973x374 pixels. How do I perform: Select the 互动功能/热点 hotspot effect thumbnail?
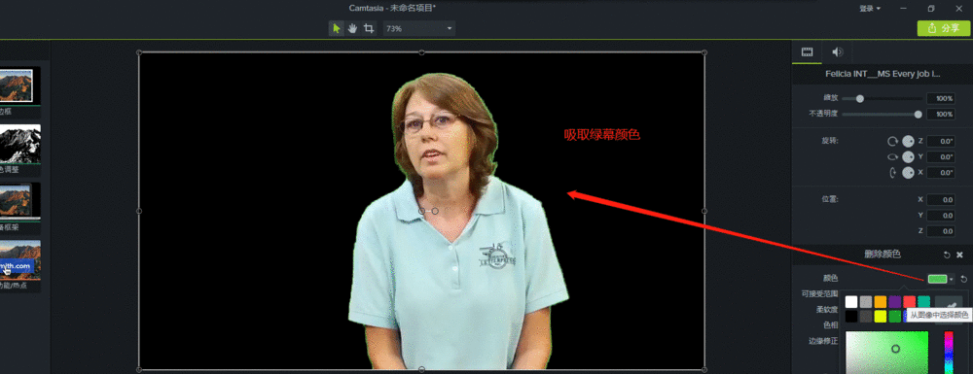click(19, 259)
